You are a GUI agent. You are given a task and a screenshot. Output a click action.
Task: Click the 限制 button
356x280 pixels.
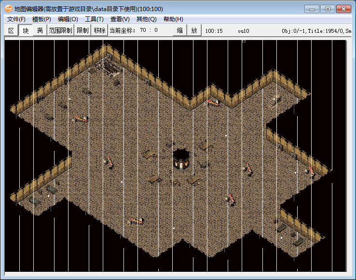tap(82, 30)
